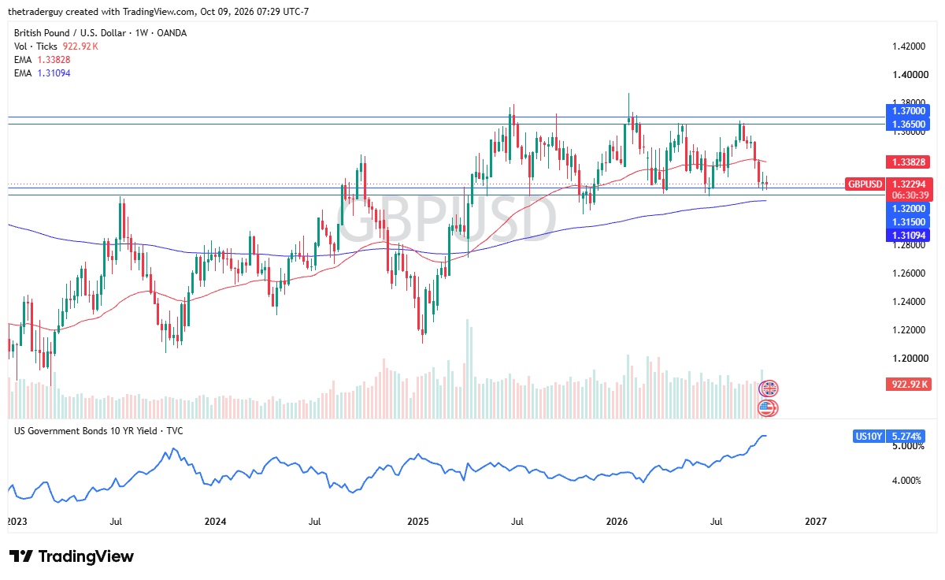Screen dimensions: 945x580
Task: Click the 1.32000 horizontal line price label
Action: [908, 209]
